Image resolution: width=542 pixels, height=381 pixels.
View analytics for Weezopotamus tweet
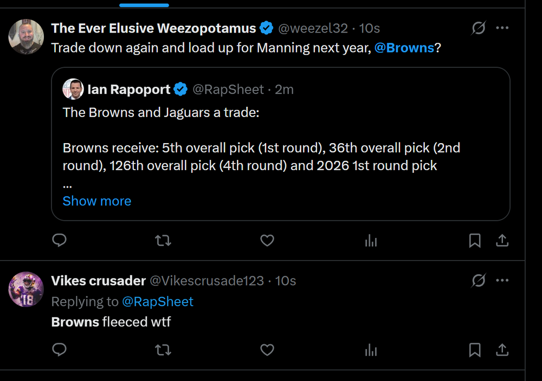[371, 240]
